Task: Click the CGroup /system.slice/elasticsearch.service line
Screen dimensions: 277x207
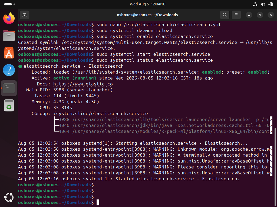Action: 90,114
